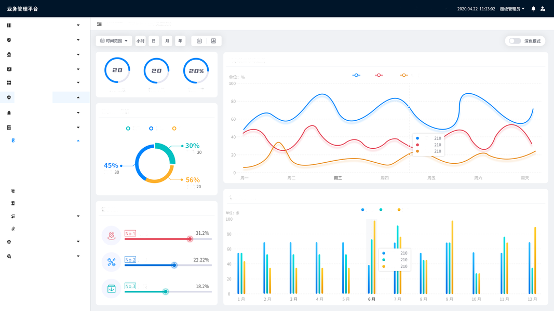Click the No.1 location pin icon
The height and width of the screenshot is (311, 554).
[111, 235]
